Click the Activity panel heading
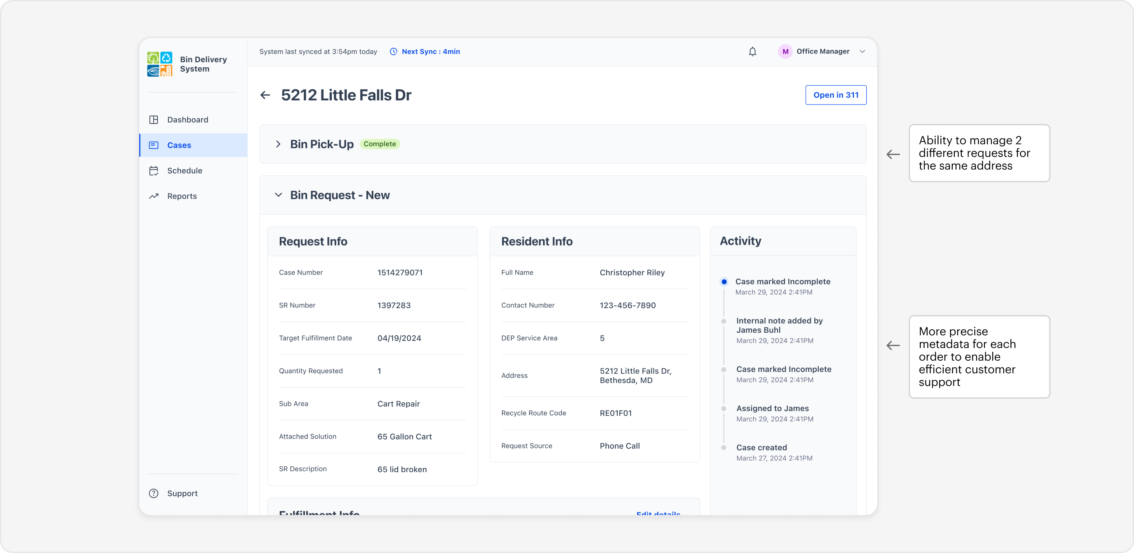 point(740,241)
